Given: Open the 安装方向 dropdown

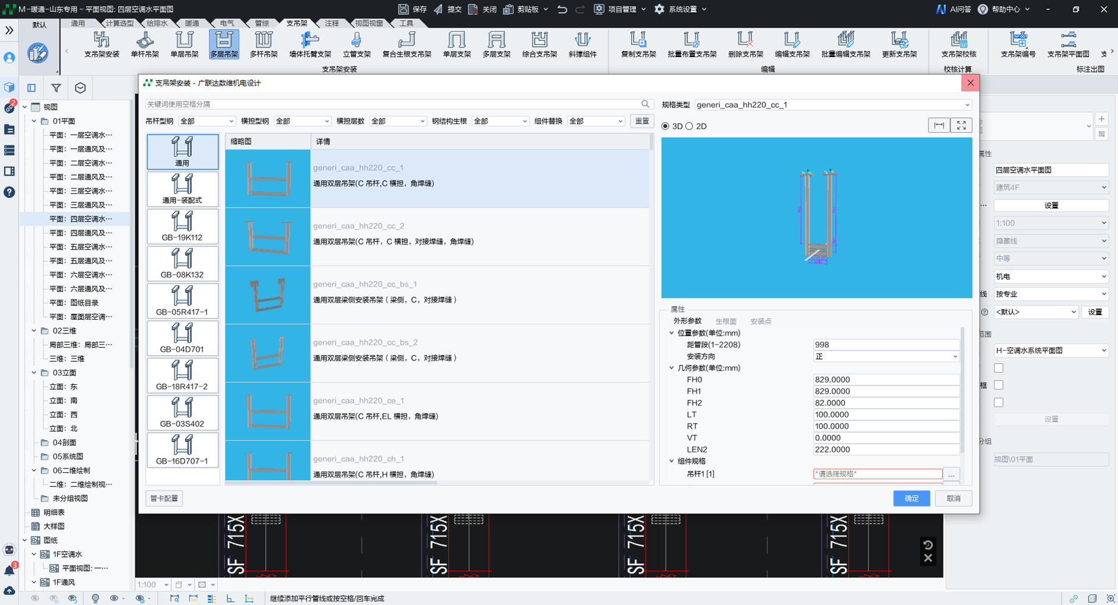Looking at the screenshot, I should (886, 356).
